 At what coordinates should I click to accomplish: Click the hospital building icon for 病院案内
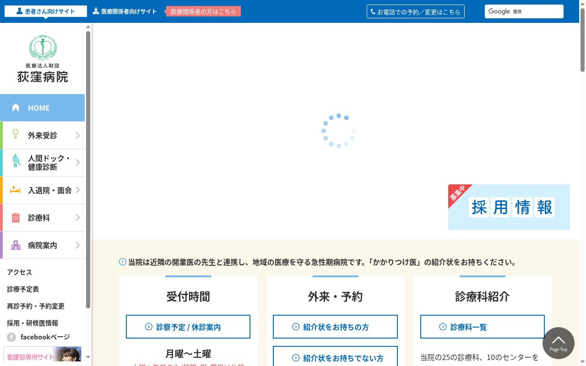(x=16, y=245)
